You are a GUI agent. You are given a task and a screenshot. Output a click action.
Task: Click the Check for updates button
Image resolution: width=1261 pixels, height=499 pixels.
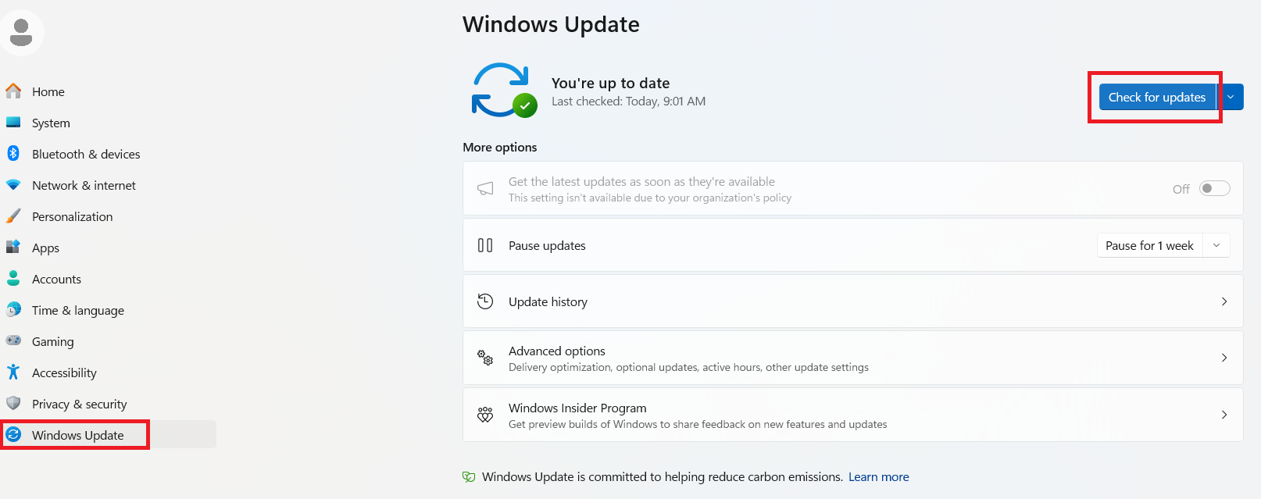click(1157, 97)
